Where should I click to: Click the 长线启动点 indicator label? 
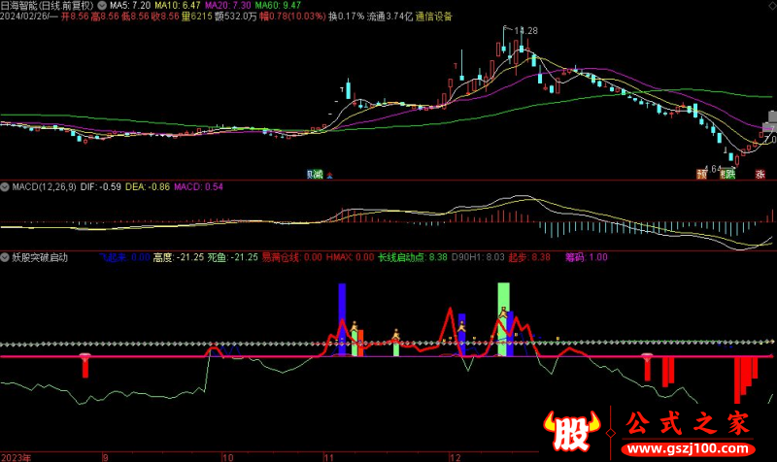(400, 257)
